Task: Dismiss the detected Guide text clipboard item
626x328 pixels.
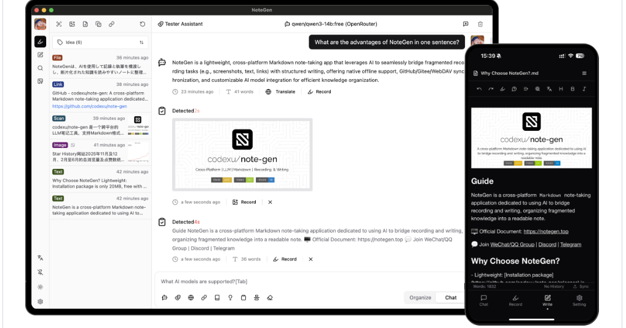Action: tap(311, 259)
